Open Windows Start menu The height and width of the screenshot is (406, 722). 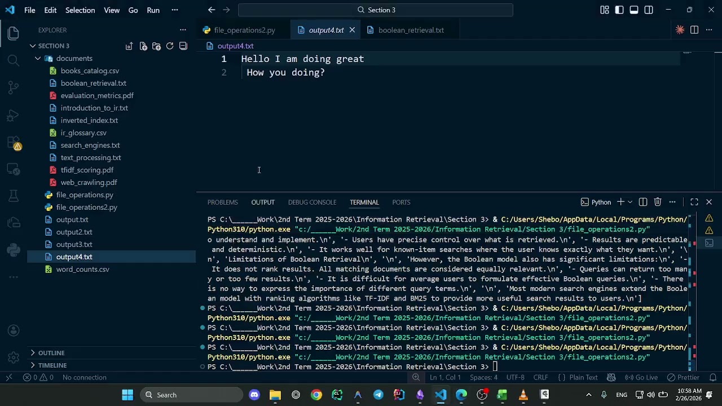pos(127,395)
